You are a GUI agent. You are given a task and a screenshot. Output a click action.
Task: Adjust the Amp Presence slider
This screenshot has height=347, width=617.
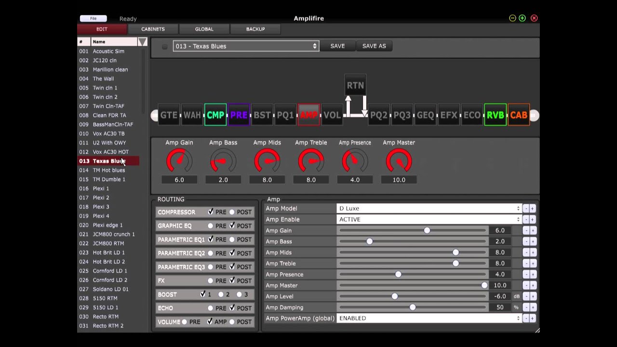(413, 274)
